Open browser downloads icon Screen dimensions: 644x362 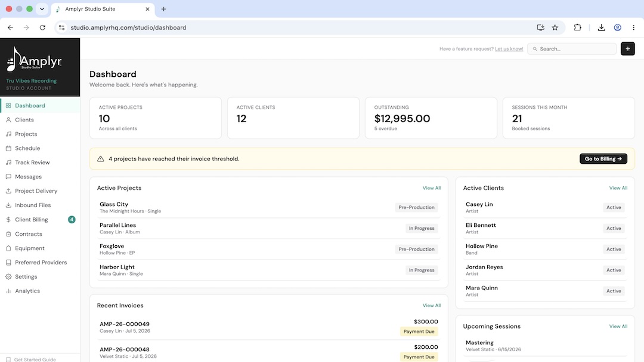point(601,27)
